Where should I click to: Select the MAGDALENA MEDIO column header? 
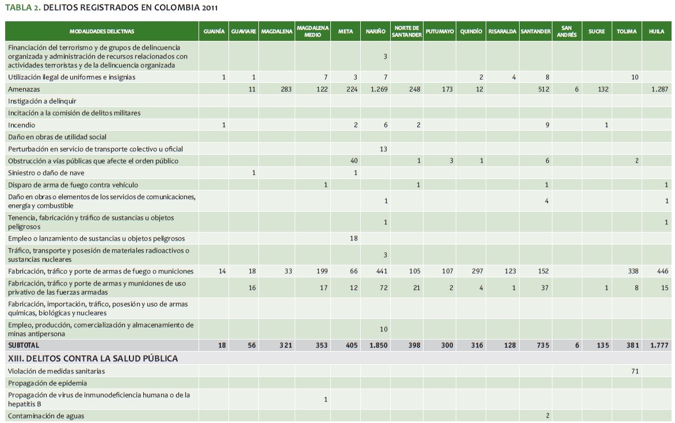(312, 31)
